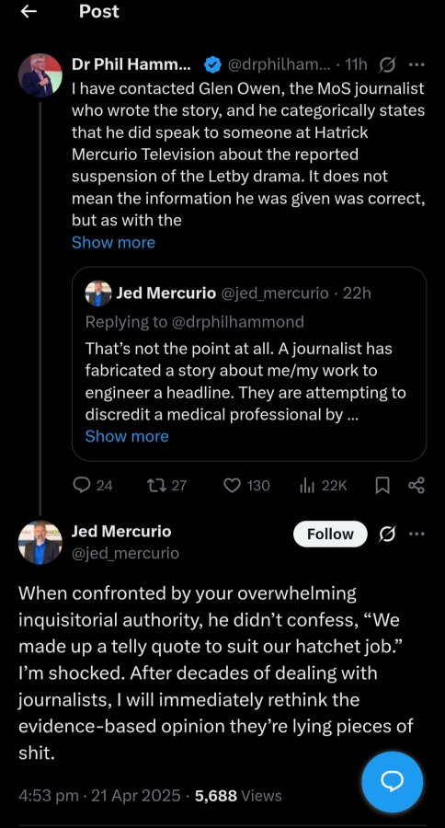Open Grok icon beside Dr Phil's timestamp

[x=387, y=65]
